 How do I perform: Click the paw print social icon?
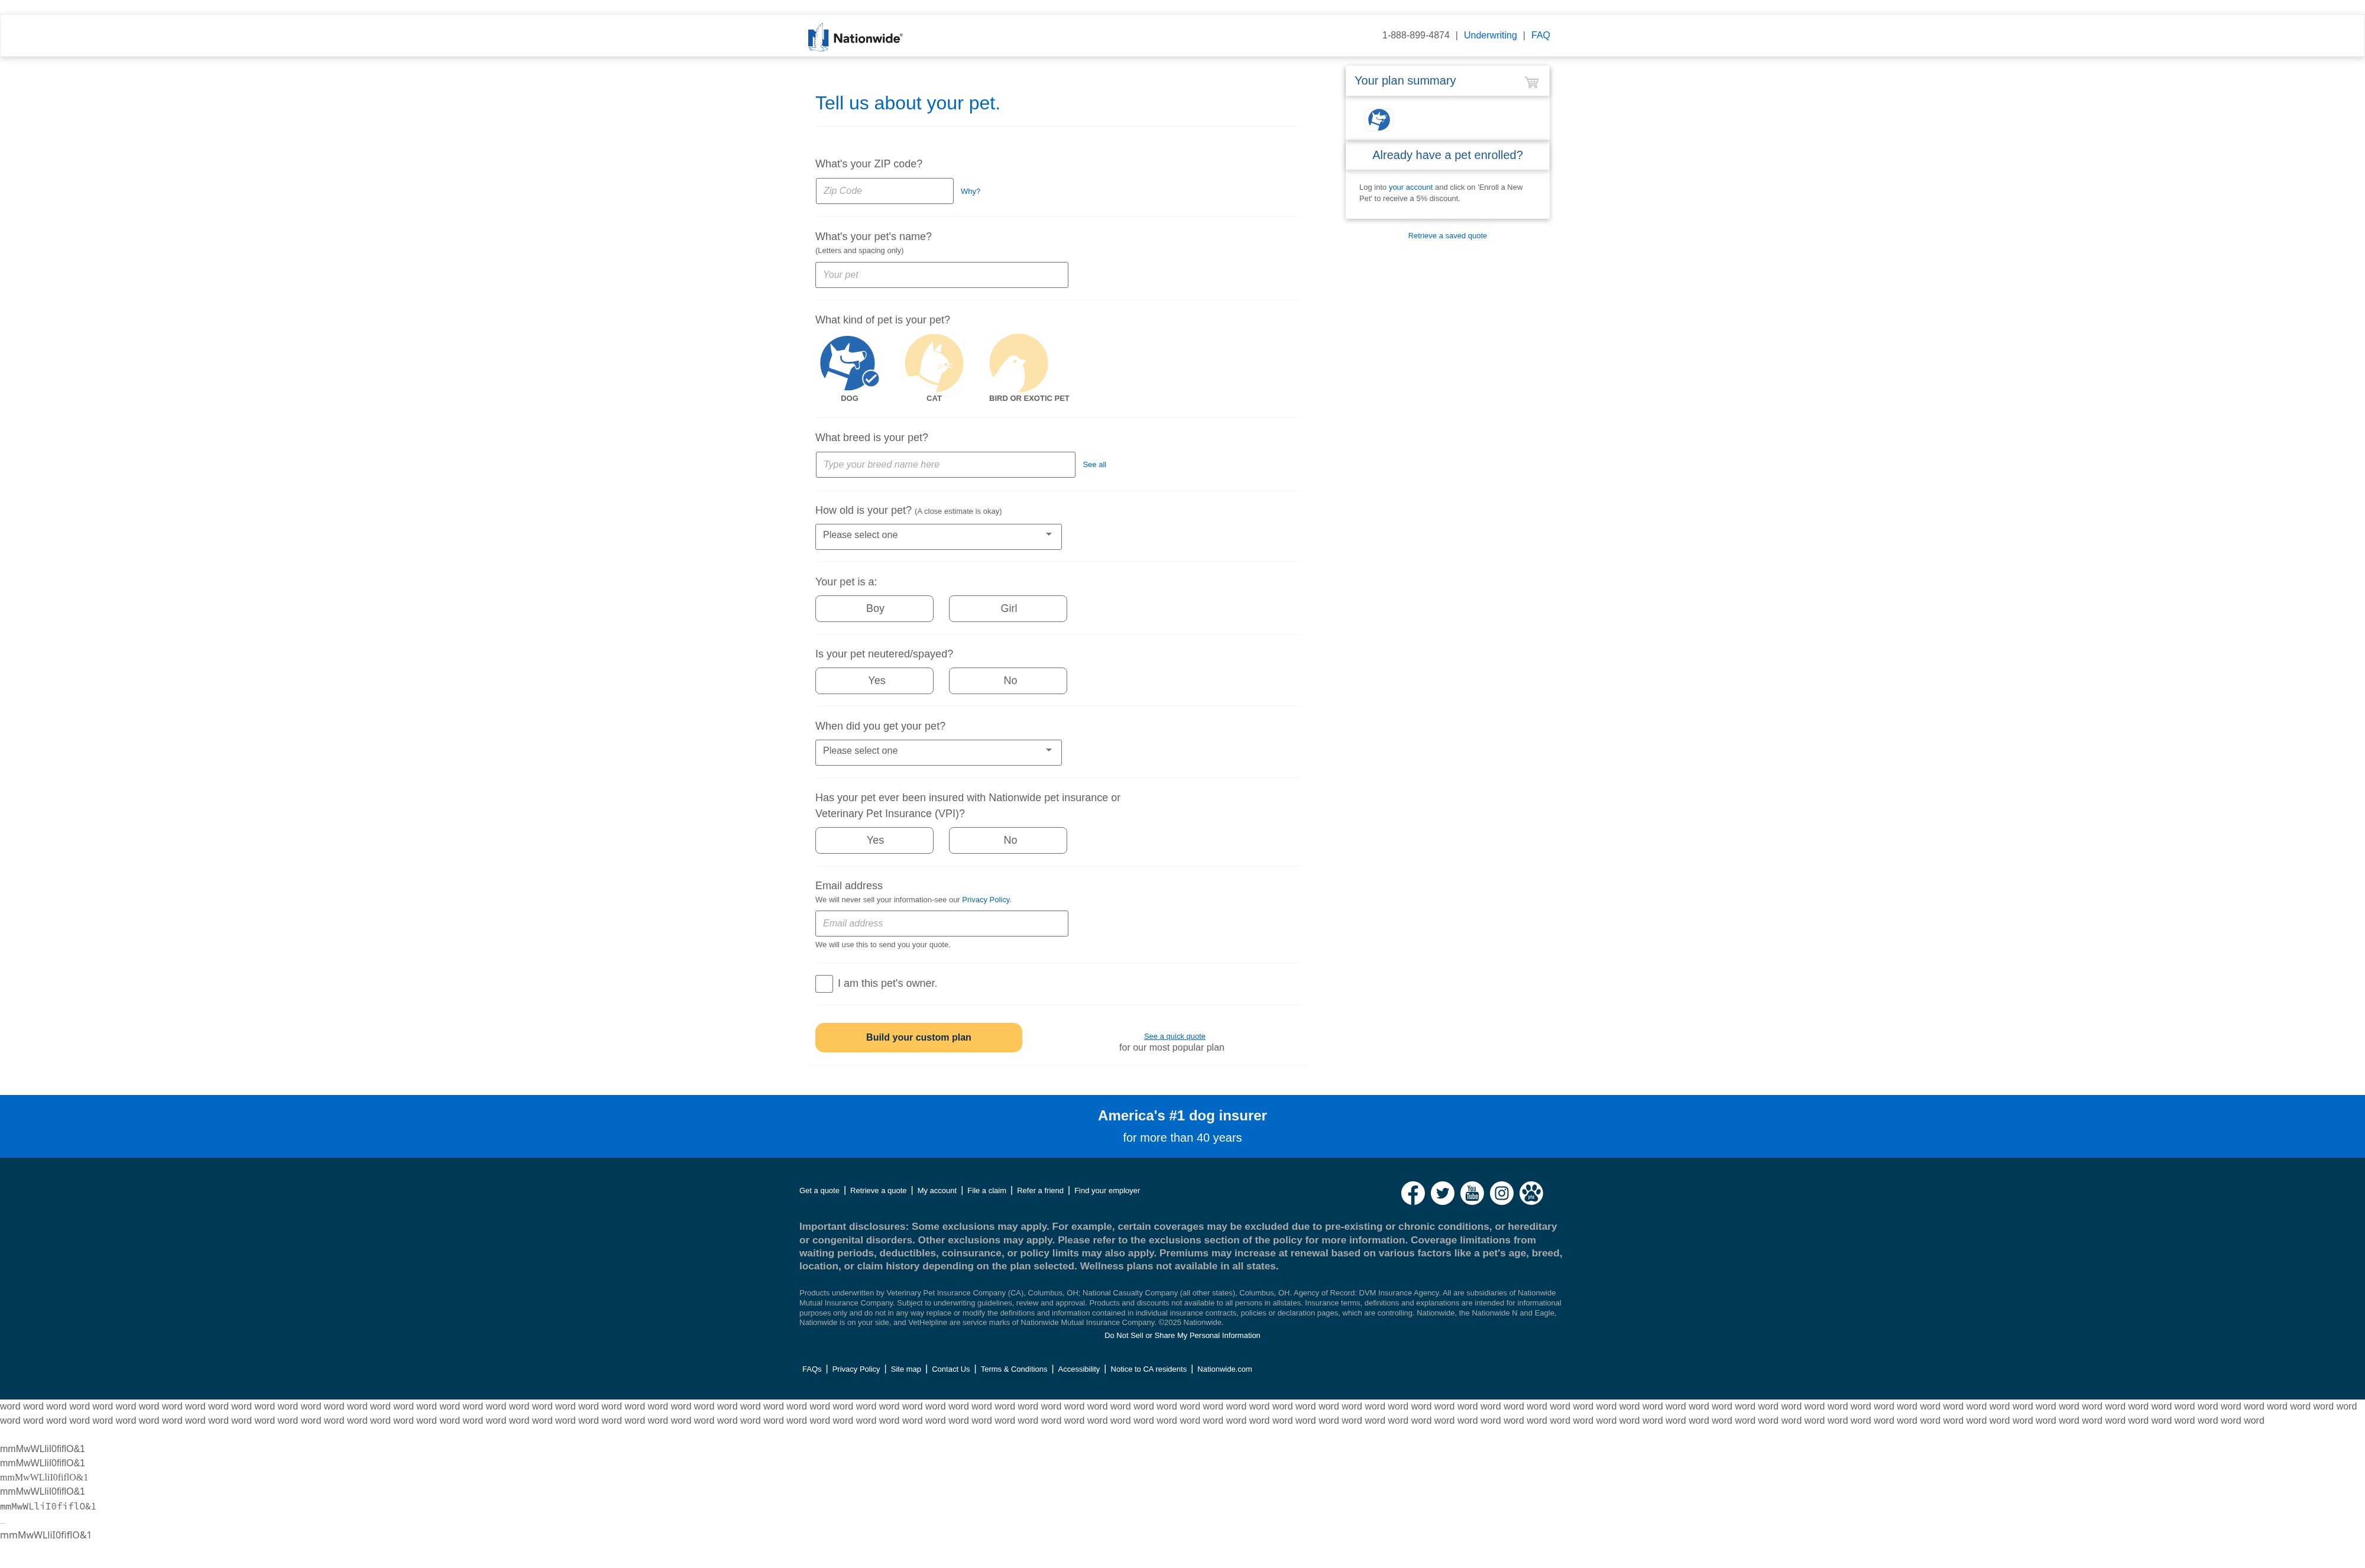tap(1531, 1193)
